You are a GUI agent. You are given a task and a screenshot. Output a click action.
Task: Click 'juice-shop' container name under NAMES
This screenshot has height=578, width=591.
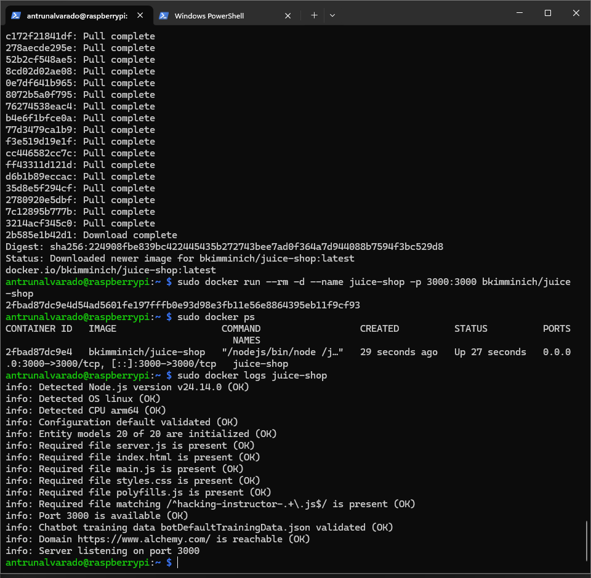click(260, 364)
